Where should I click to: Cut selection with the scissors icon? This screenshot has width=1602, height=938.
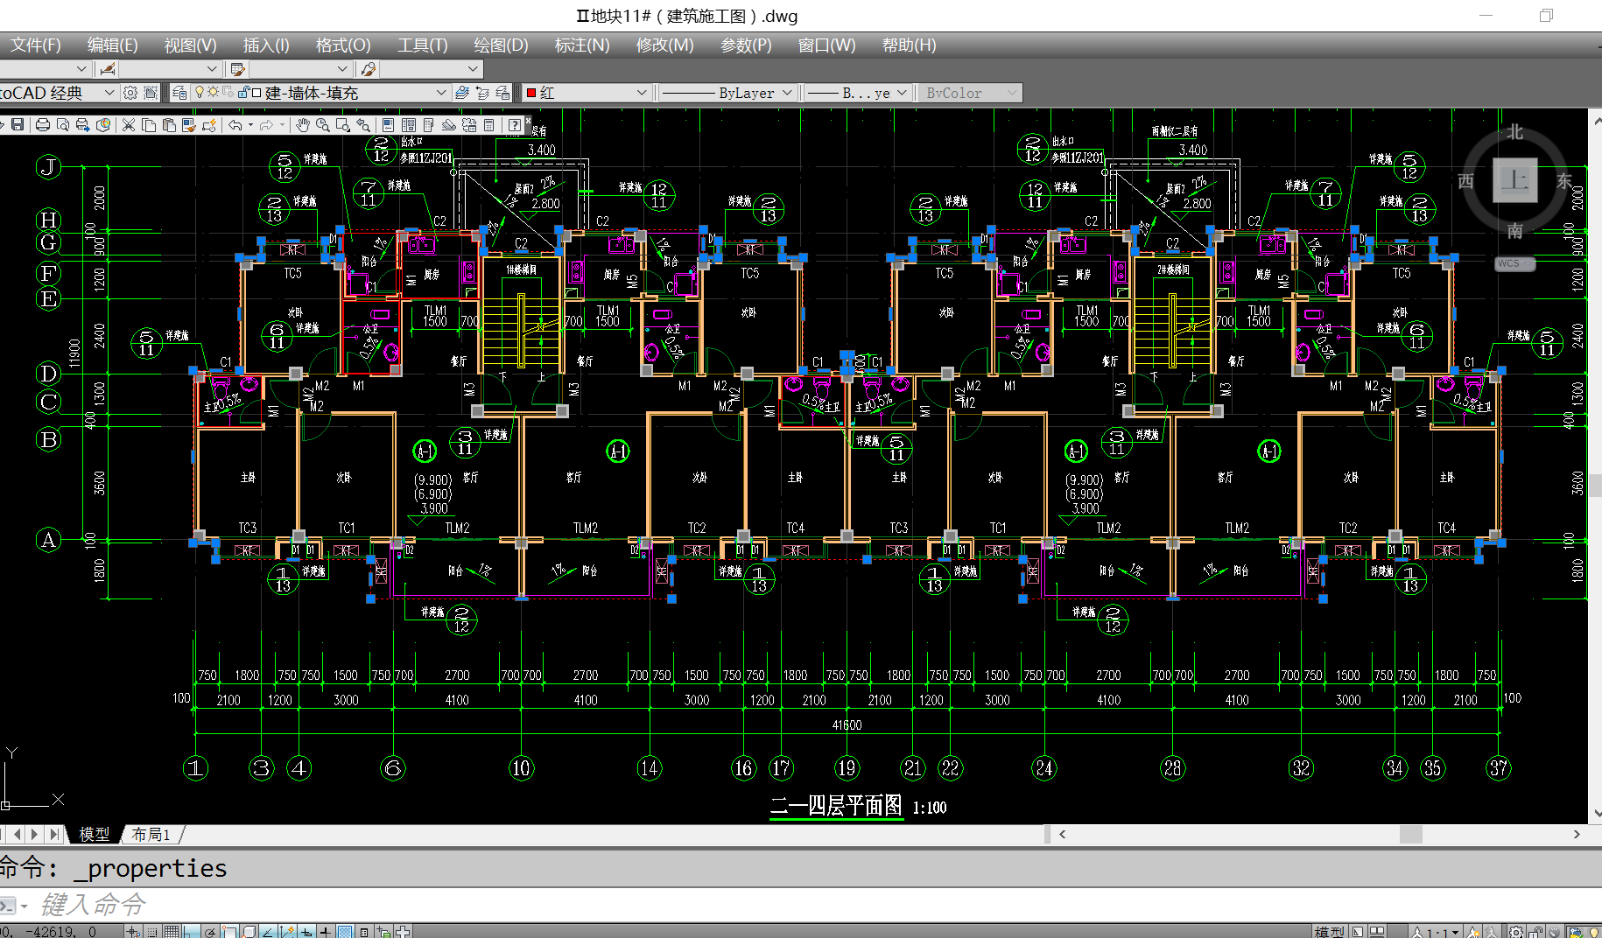point(128,125)
